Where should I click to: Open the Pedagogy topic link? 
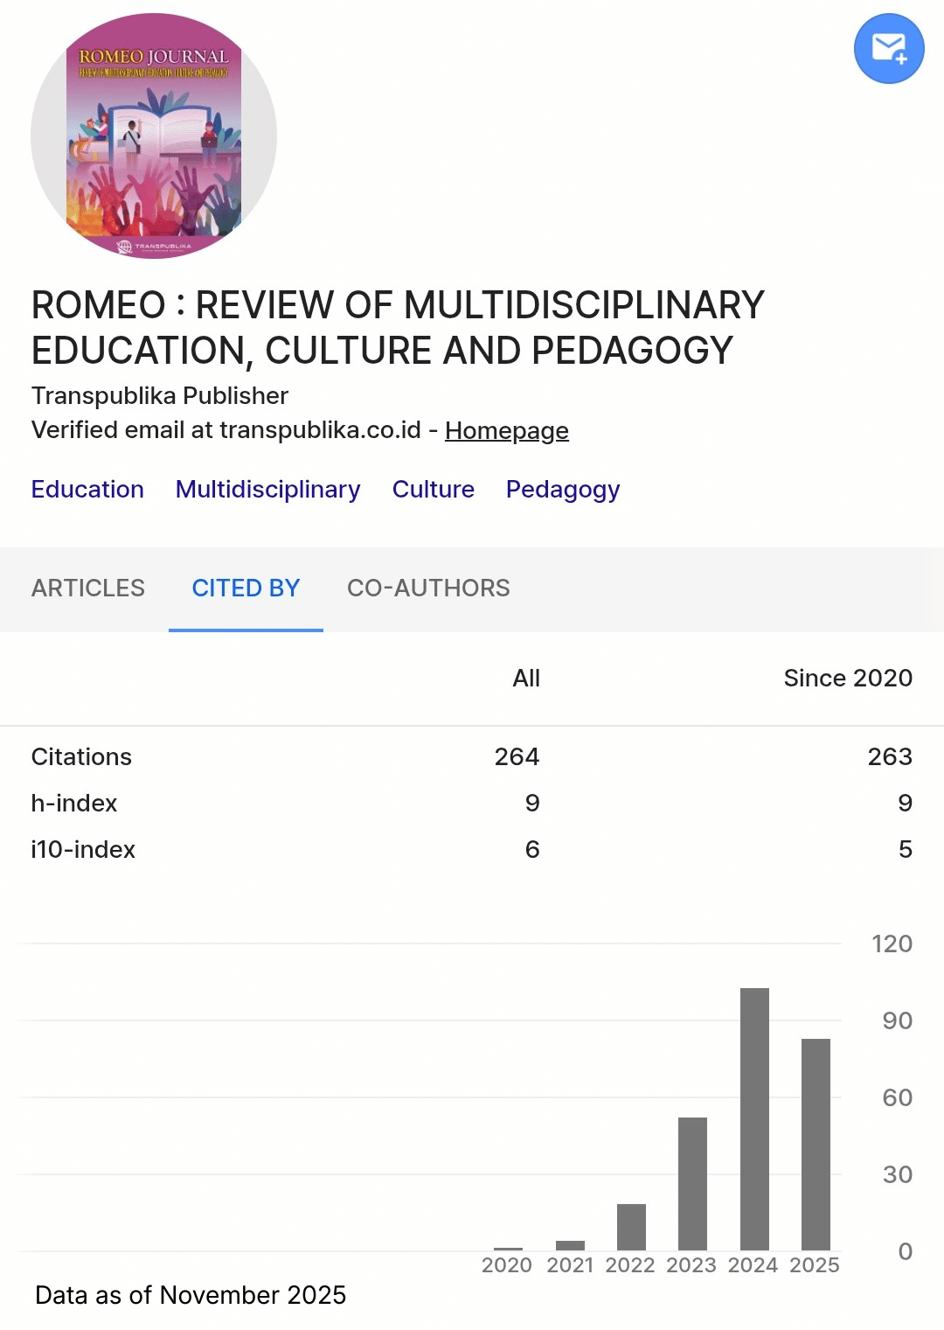562,489
